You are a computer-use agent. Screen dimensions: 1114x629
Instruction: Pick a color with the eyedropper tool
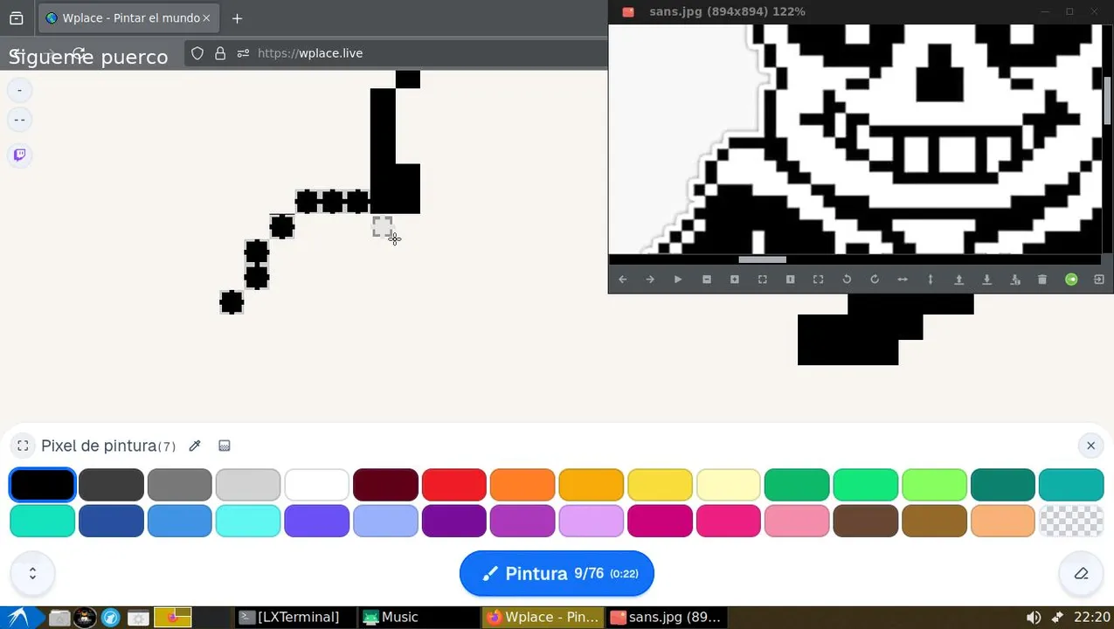pyautogui.click(x=195, y=446)
